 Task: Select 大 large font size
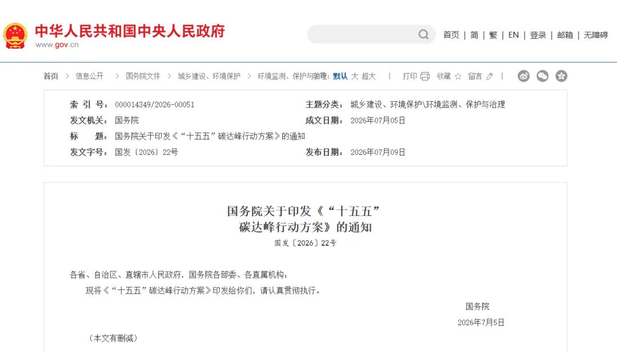point(355,76)
